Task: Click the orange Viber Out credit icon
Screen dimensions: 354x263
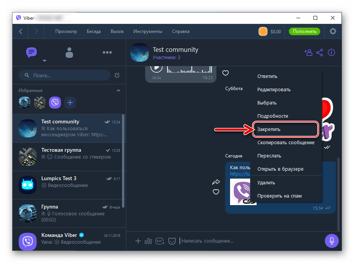Action: coord(263,31)
